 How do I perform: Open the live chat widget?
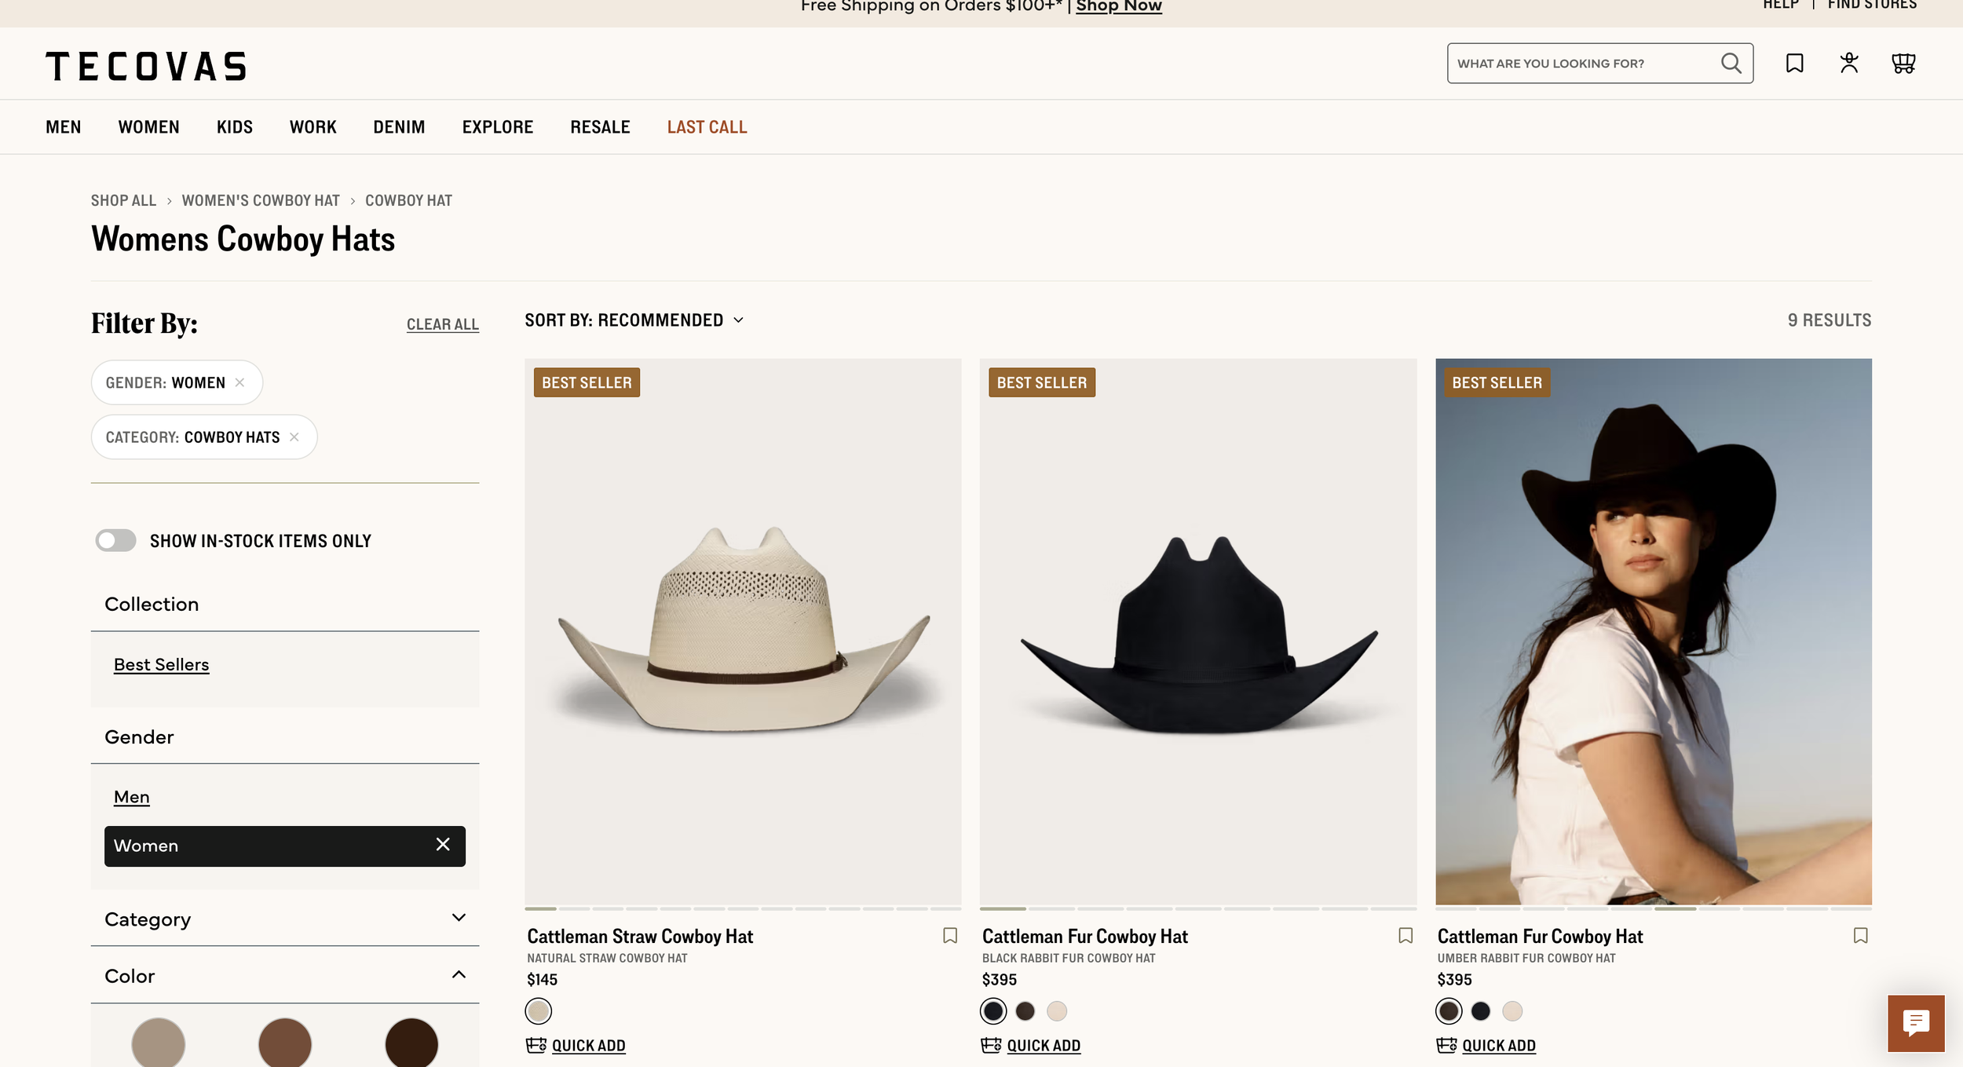tap(1916, 1022)
